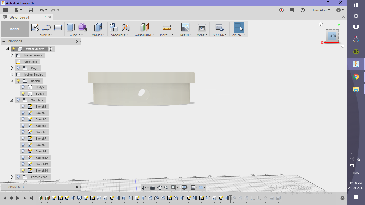
Task: Select Sketch7 in the browser
Action: (41, 139)
